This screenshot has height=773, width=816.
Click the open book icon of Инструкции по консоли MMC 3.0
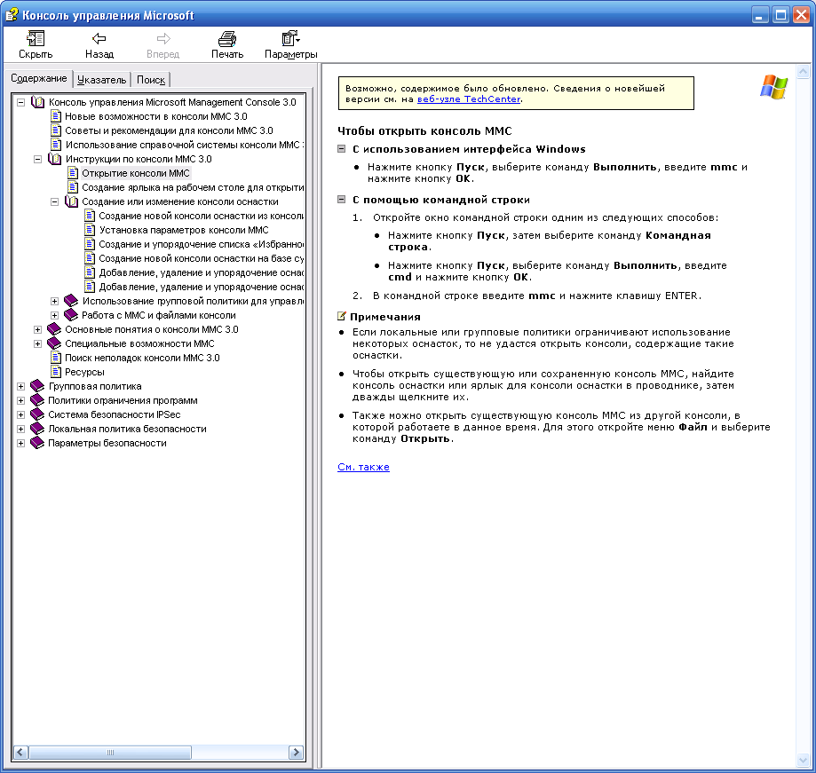click(x=55, y=159)
